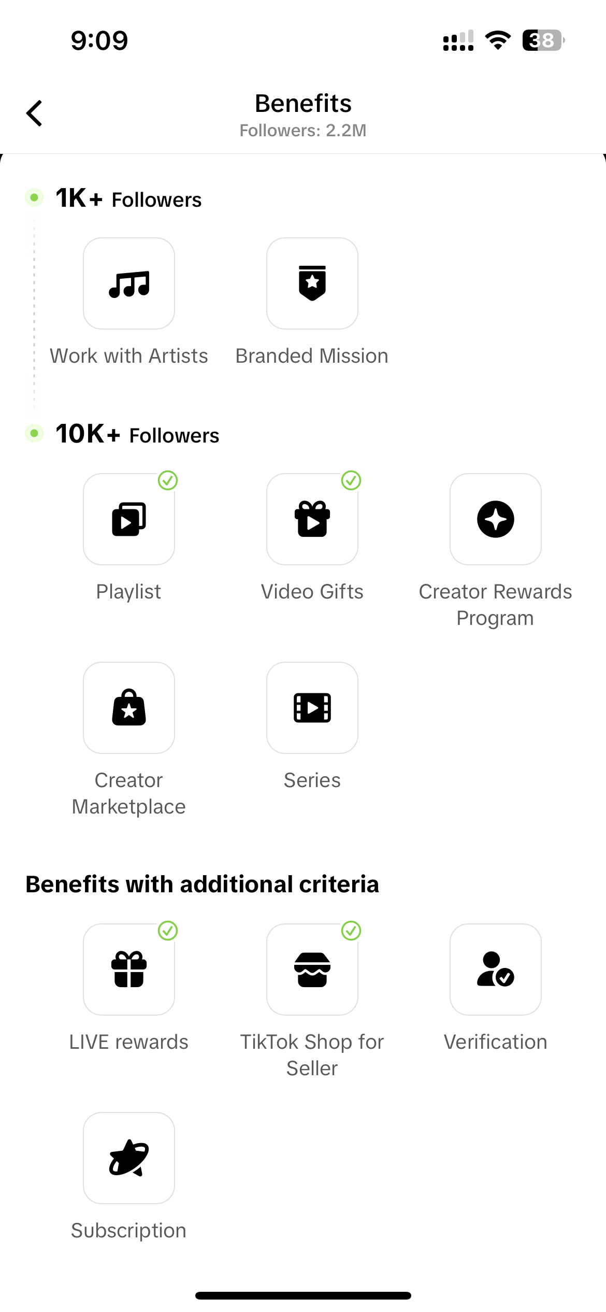Tap the Branded Mission badge icon

click(x=312, y=283)
